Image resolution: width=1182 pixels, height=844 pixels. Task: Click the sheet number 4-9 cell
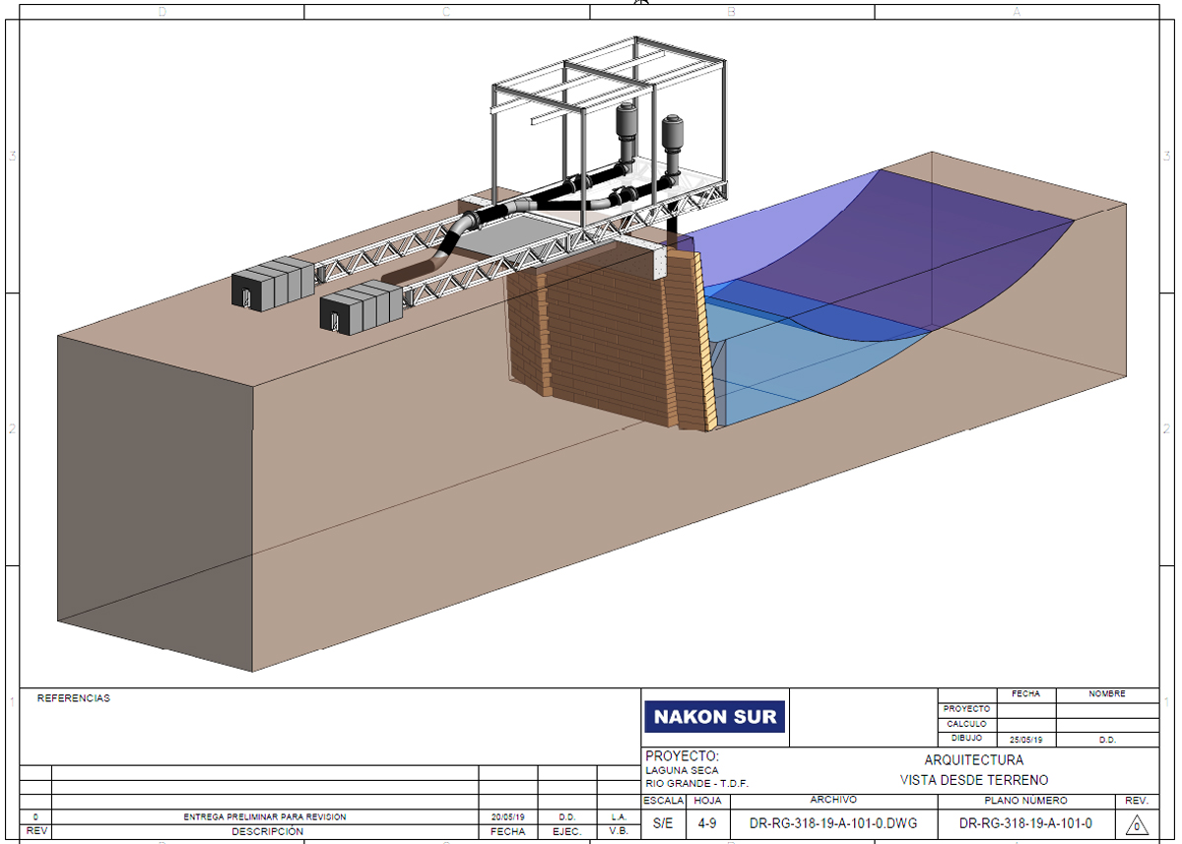pyautogui.click(x=706, y=823)
